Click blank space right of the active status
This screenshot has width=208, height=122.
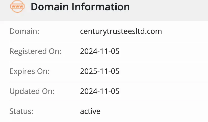(x=157, y=111)
